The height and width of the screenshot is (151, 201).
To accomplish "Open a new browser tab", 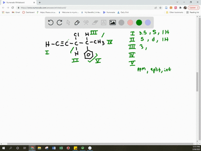I will tap(40, 3).
